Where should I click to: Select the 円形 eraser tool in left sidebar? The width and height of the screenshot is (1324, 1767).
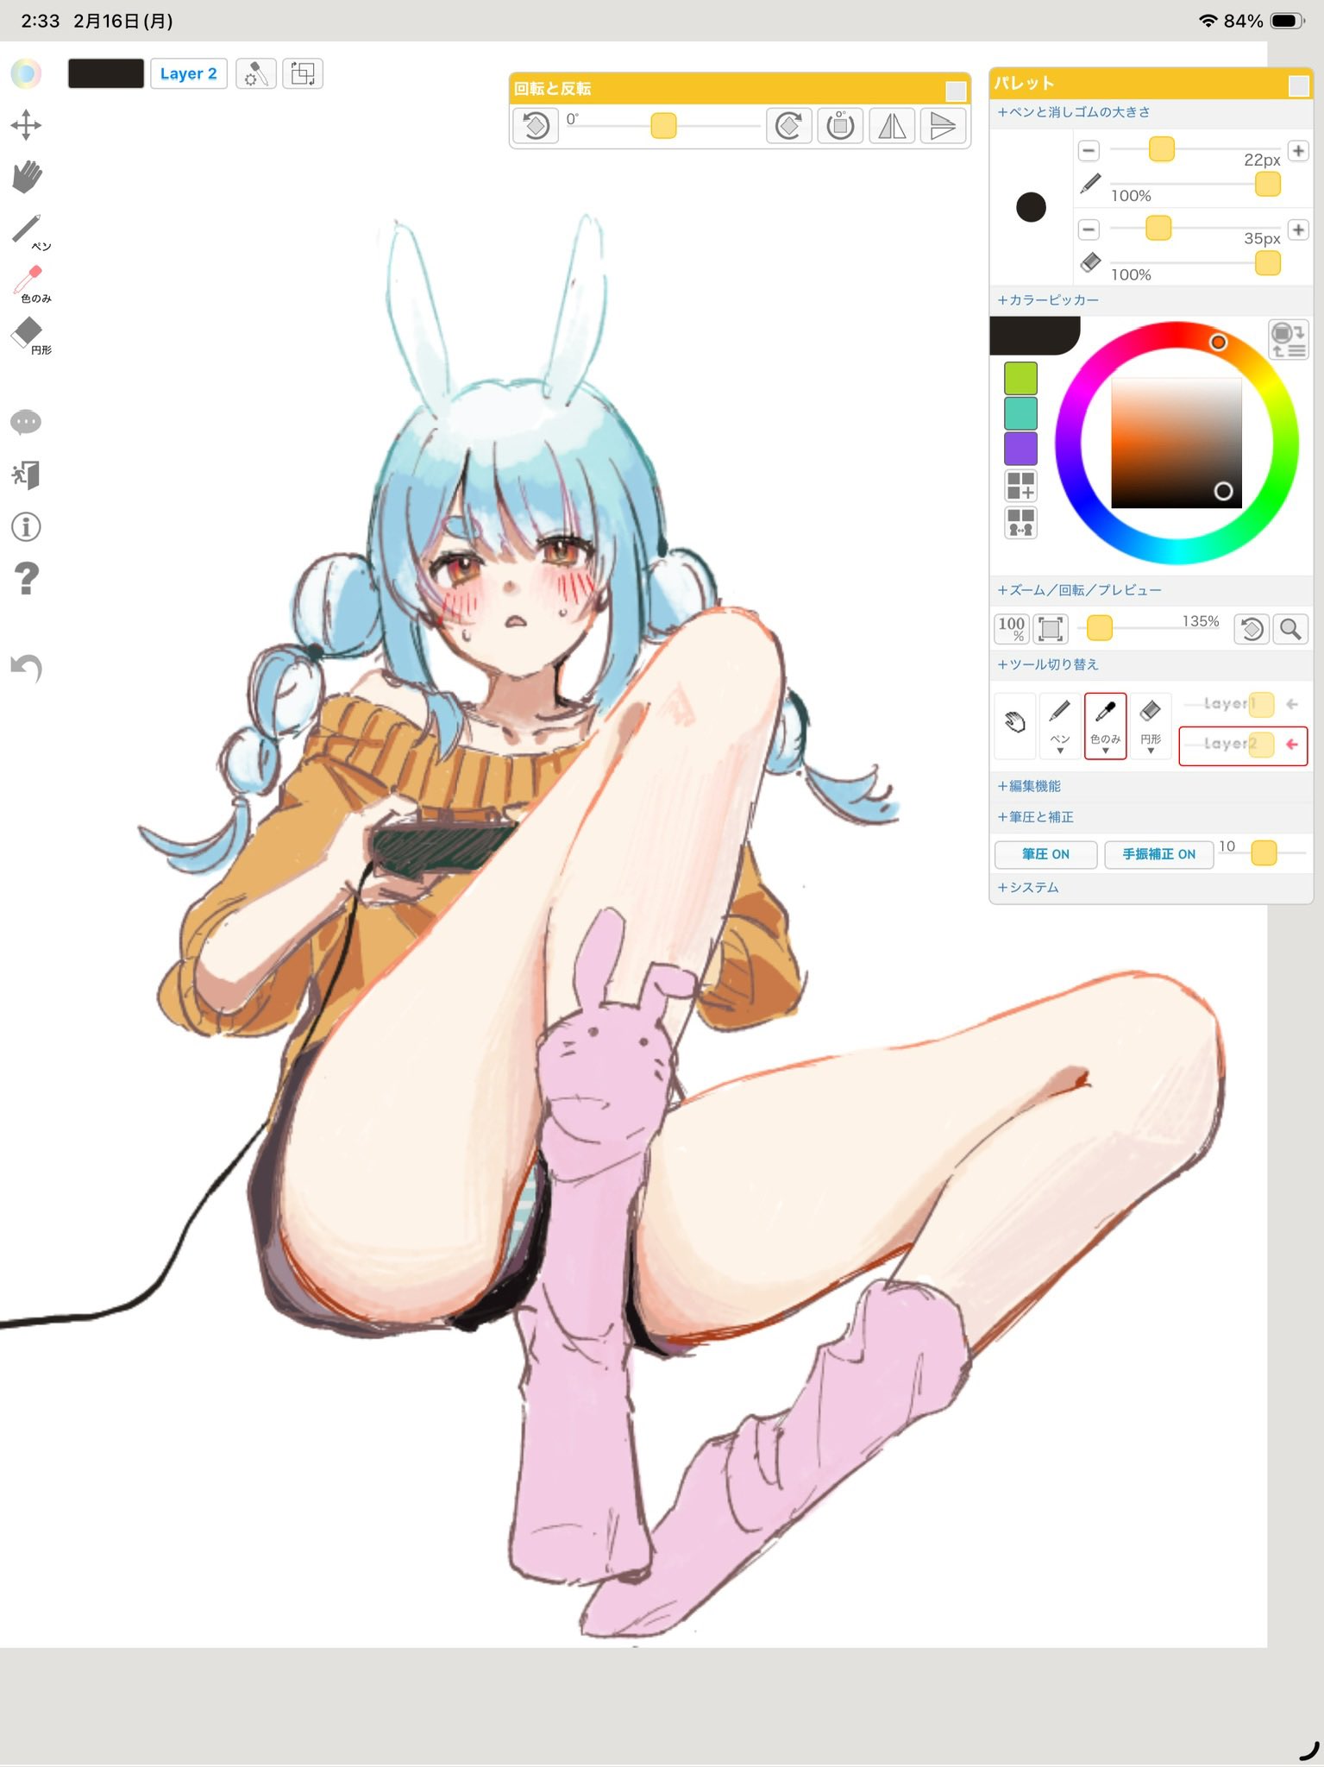[30, 336]
